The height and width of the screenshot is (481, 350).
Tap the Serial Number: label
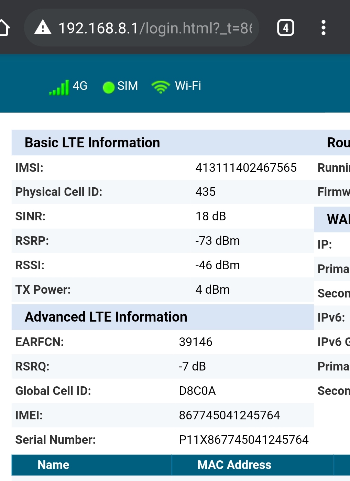55,440
